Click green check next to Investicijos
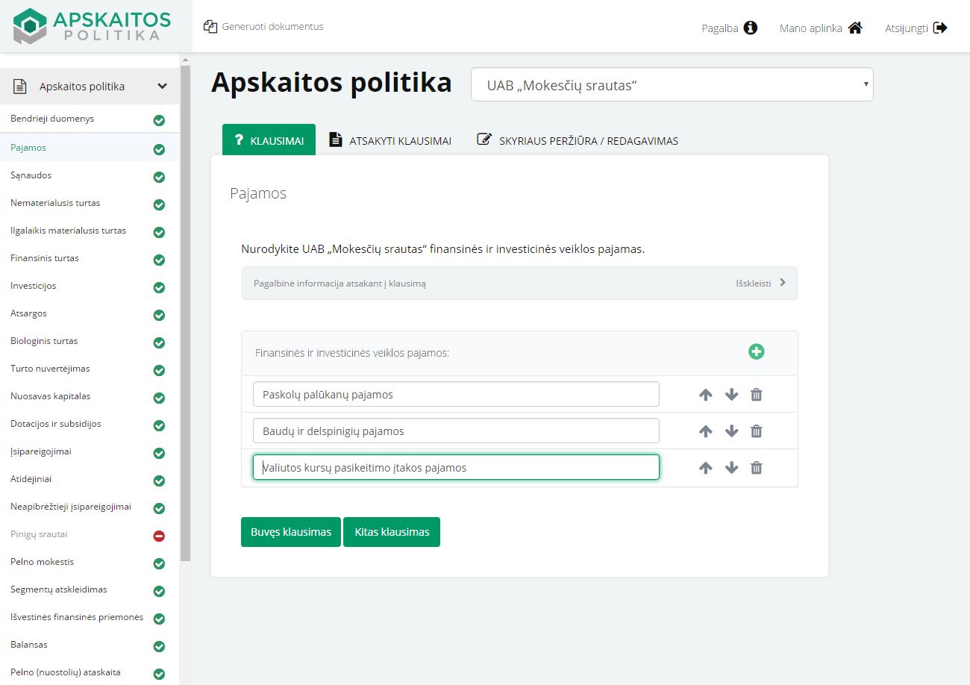The image size is (970, 685). (159, 287)
